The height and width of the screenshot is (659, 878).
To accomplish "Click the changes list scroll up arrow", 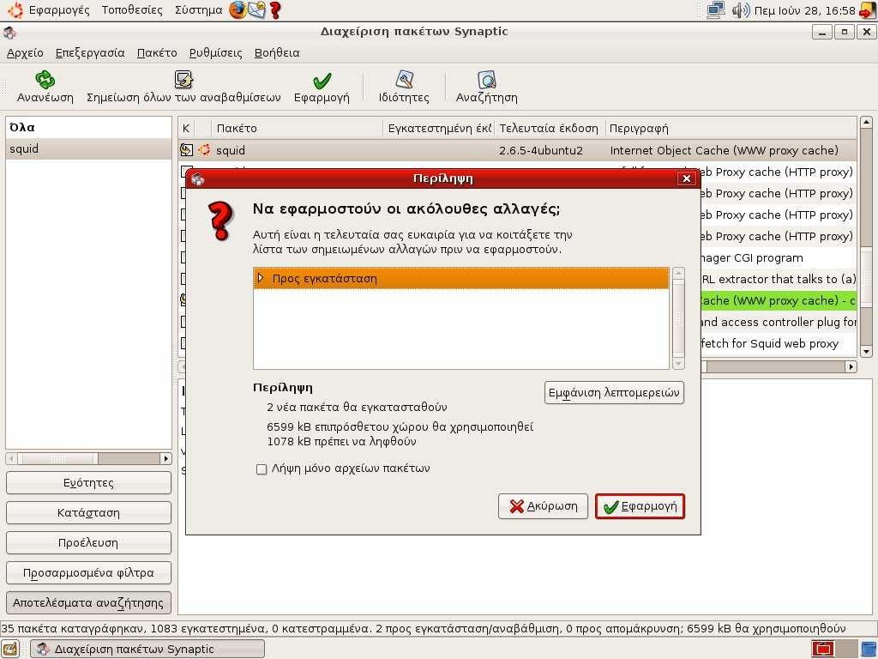I will tap(678, 274).
